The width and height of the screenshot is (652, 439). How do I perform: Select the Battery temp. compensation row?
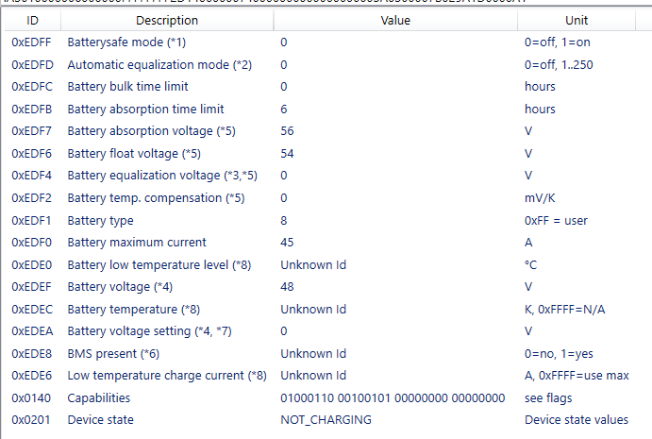[156, 198]
